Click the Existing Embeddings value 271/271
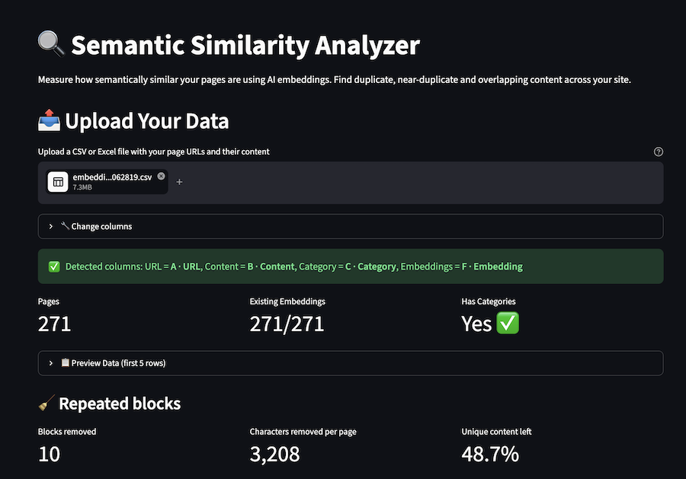The width and height of the screenshot is (686, 479). point(287,324)
